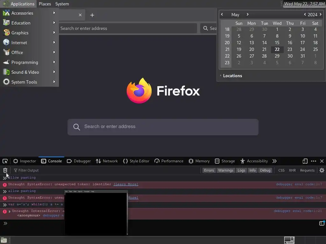Close the current Firefox tab
The image size is (326, 244).
(80, 15)
